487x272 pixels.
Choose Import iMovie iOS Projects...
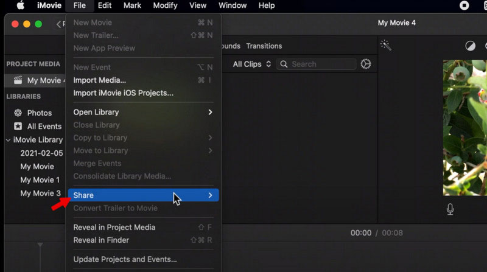(x=143, y=93)
